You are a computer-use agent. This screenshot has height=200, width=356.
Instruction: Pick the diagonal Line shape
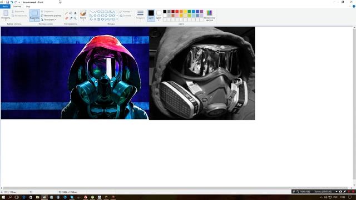point(91,12)
